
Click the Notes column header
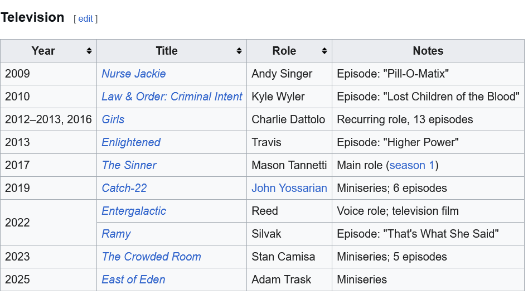(428, 51)
